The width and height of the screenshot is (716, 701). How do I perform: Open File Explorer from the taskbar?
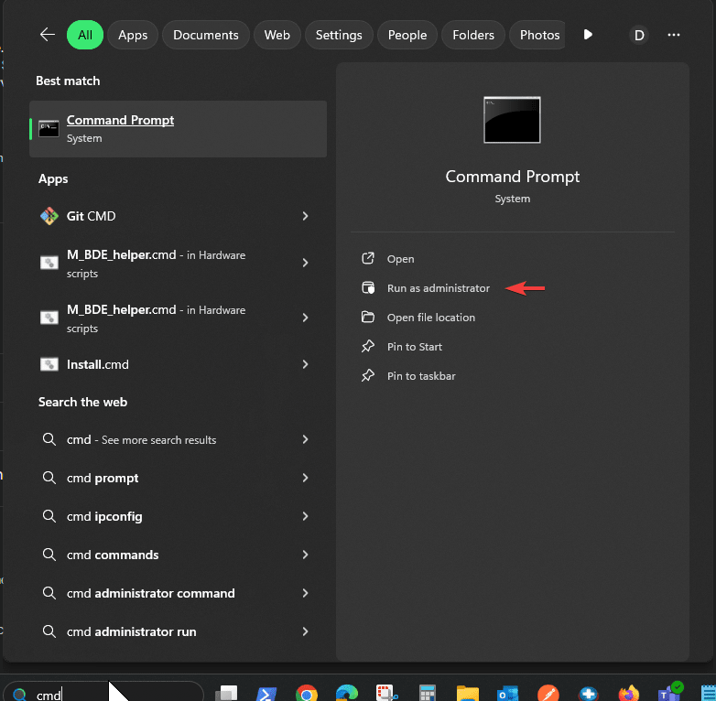tap(468, 694)
